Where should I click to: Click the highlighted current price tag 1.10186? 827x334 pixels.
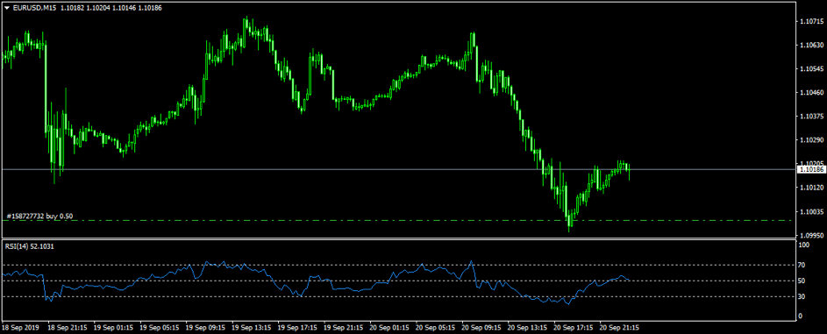[809, 170]
